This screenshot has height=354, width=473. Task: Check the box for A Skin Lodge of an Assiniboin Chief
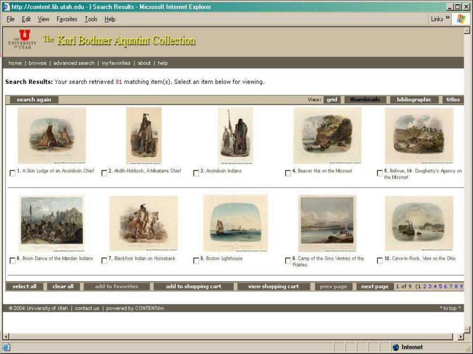12,173
